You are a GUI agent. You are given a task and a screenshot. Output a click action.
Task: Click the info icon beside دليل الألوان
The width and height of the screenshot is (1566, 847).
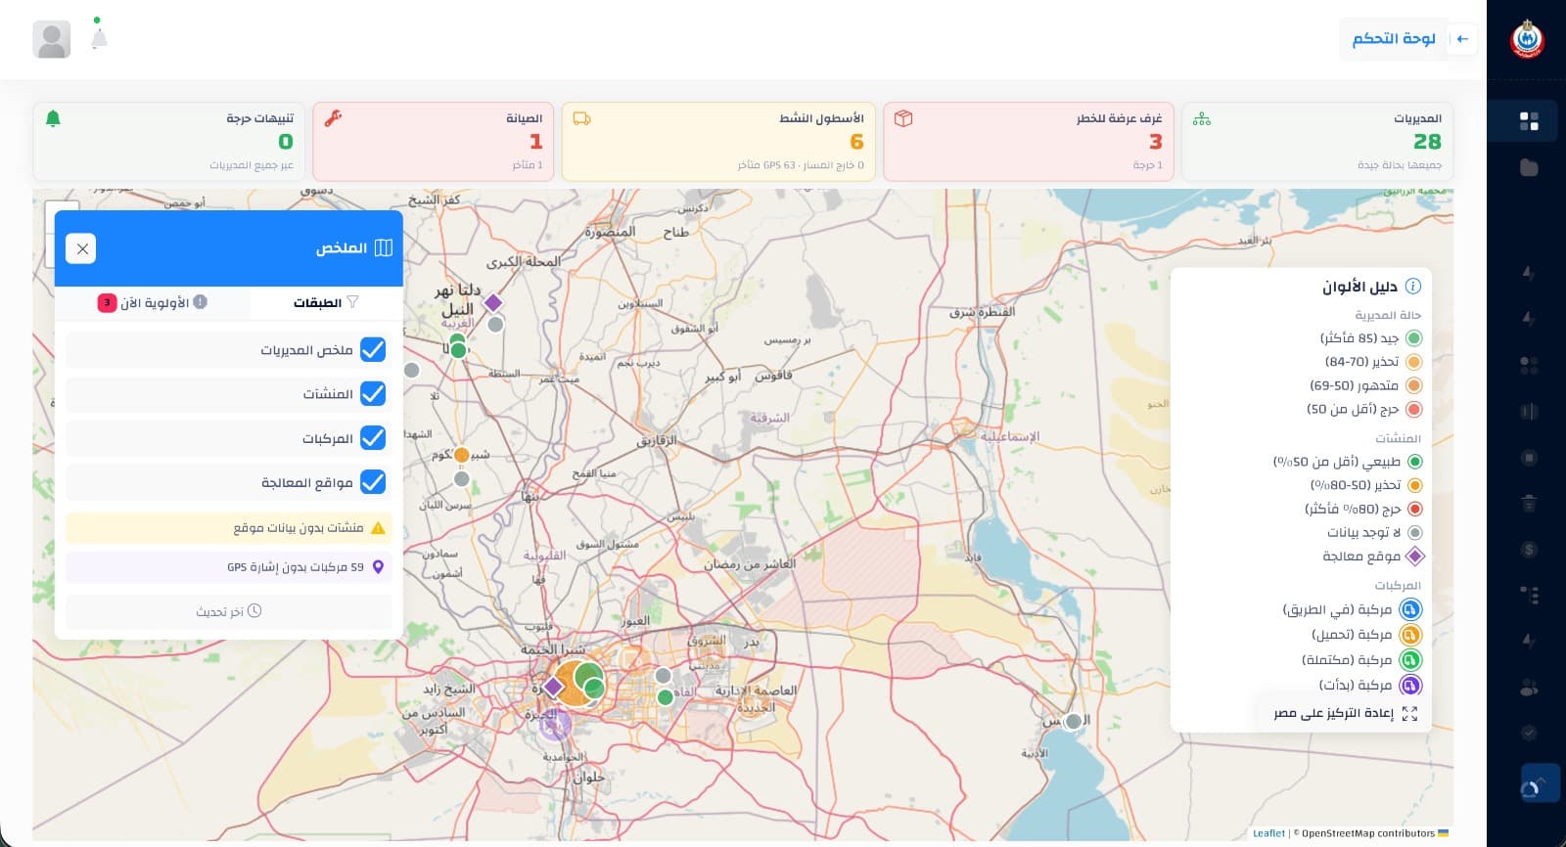click(x=1413, y=287)
